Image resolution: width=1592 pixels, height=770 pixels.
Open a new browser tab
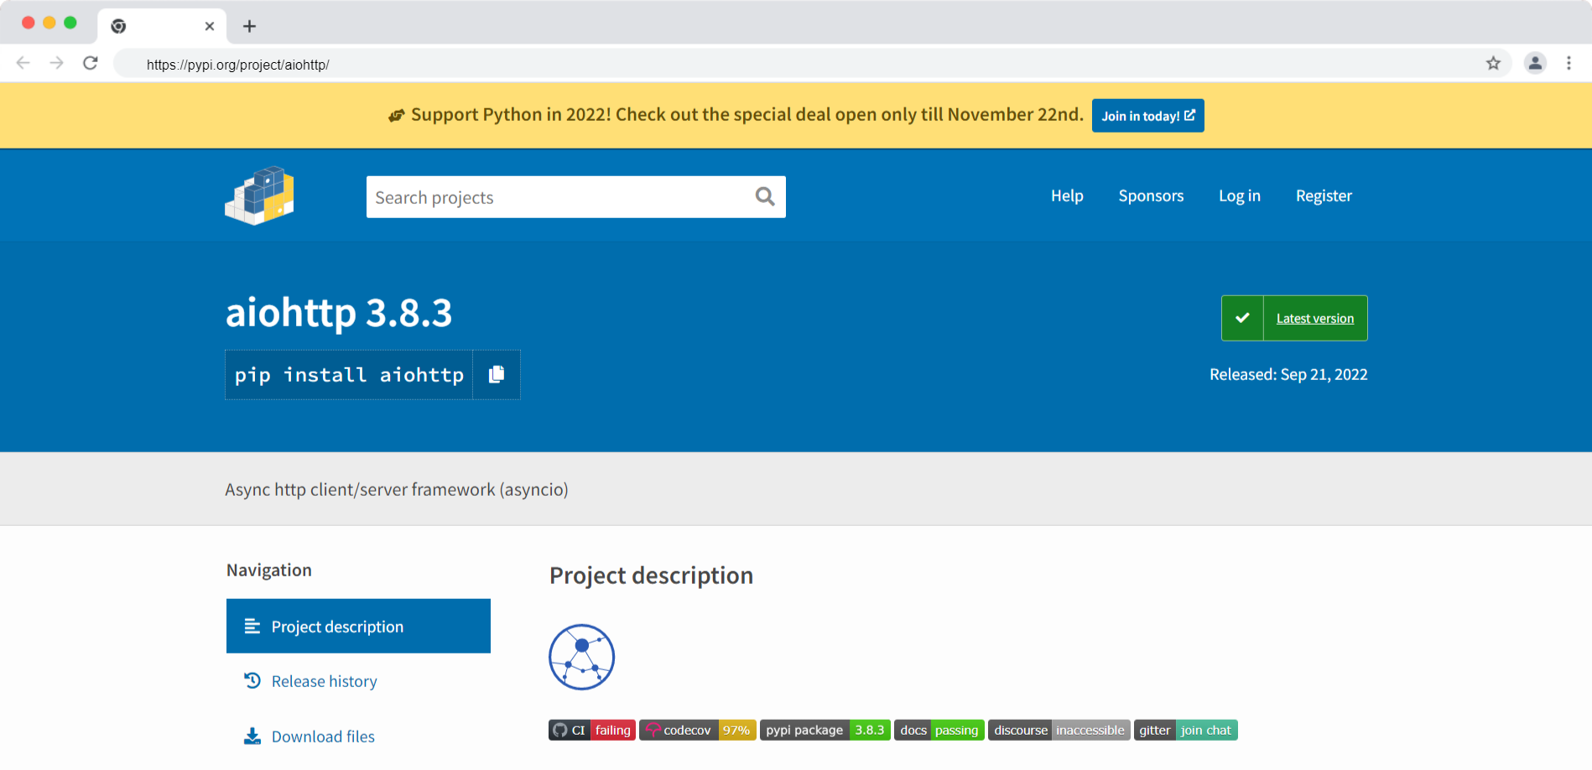coord(249,26)
